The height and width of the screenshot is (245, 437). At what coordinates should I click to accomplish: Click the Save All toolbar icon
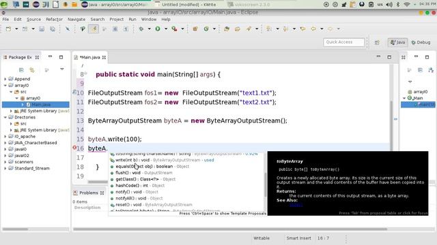(x=53, y=29)
